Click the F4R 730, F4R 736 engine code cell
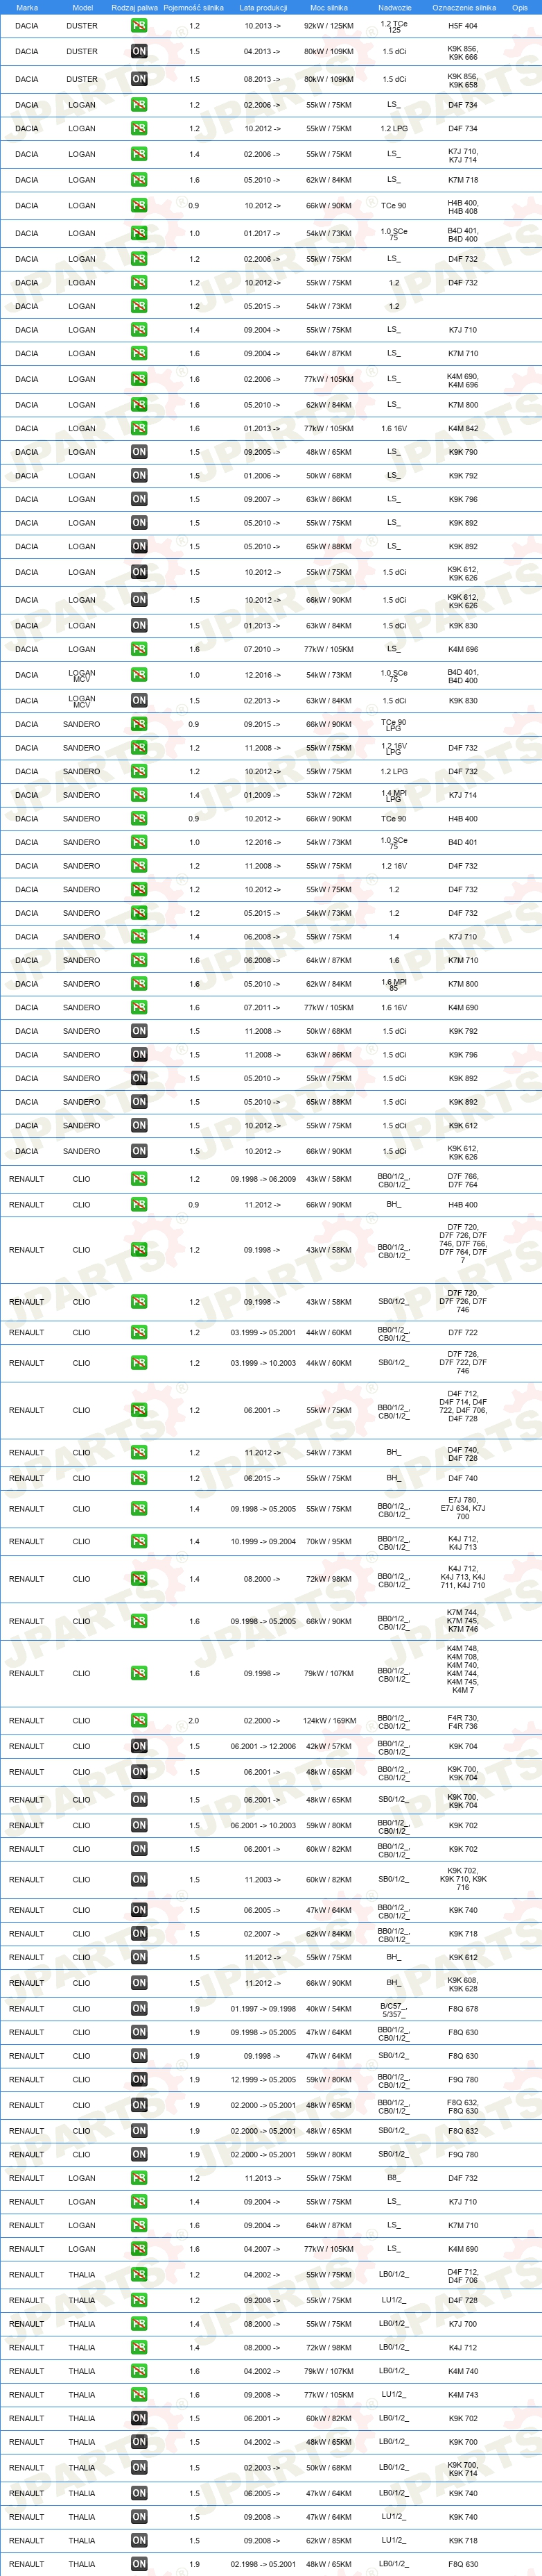This screenshot has width=542, height=2576. click(462, 1721)
